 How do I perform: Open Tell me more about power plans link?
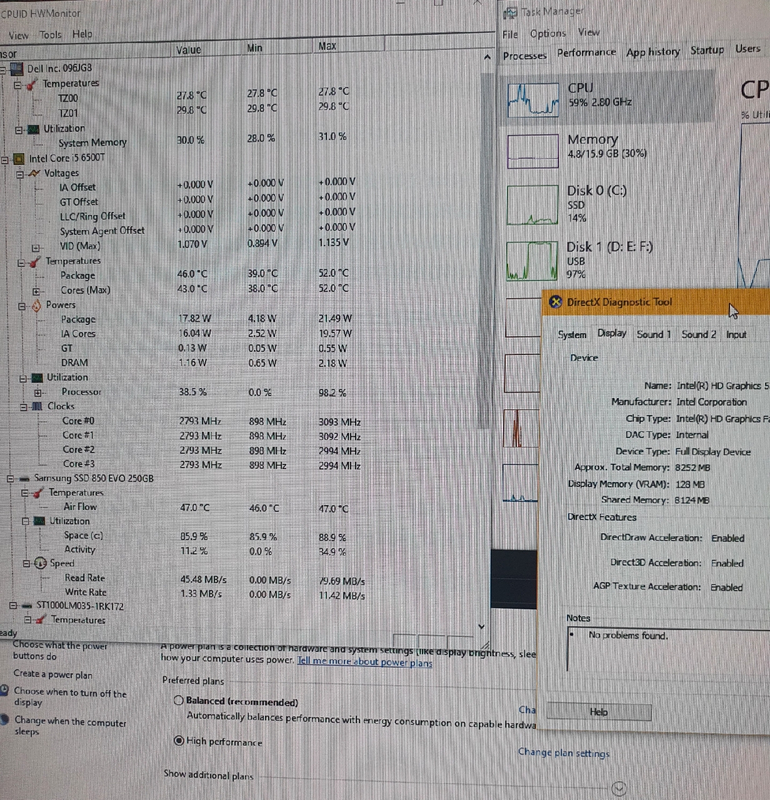click(364, 662)
